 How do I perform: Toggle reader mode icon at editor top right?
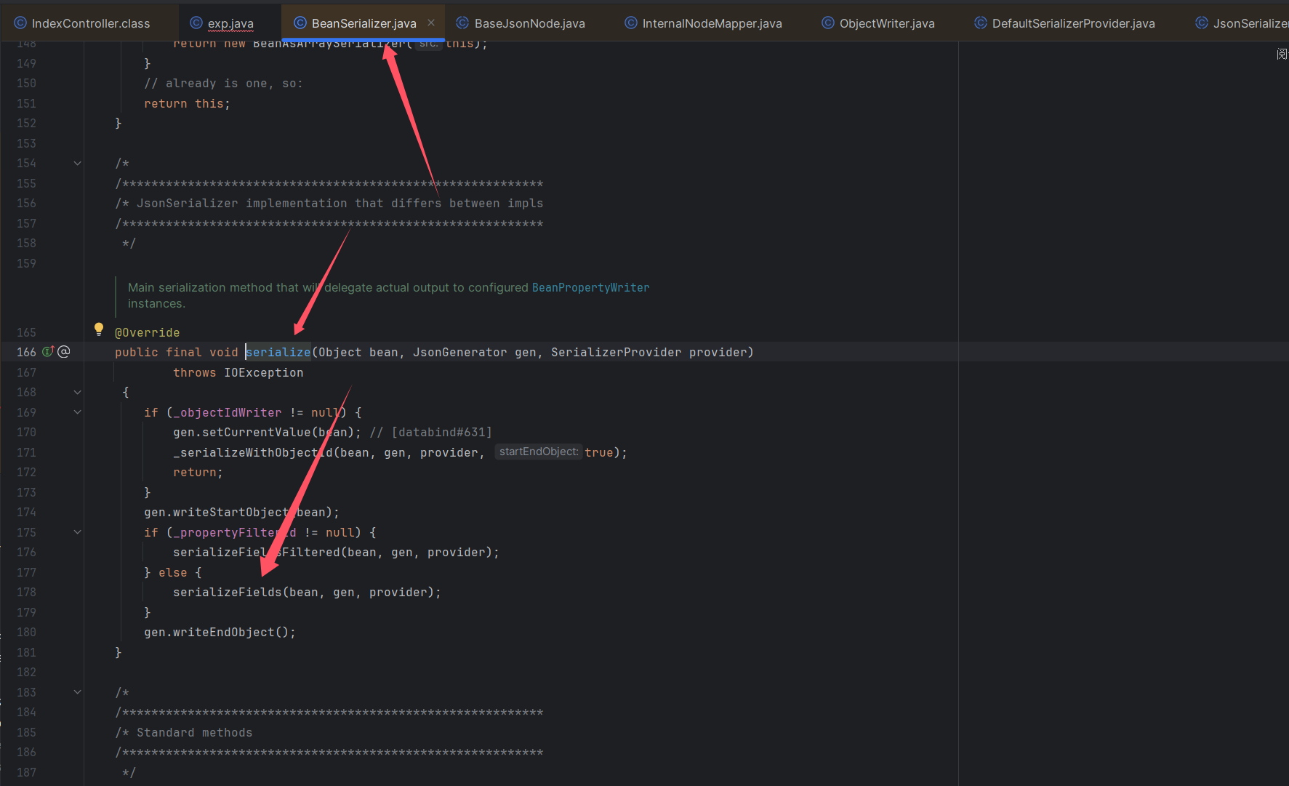point(1281,55)
